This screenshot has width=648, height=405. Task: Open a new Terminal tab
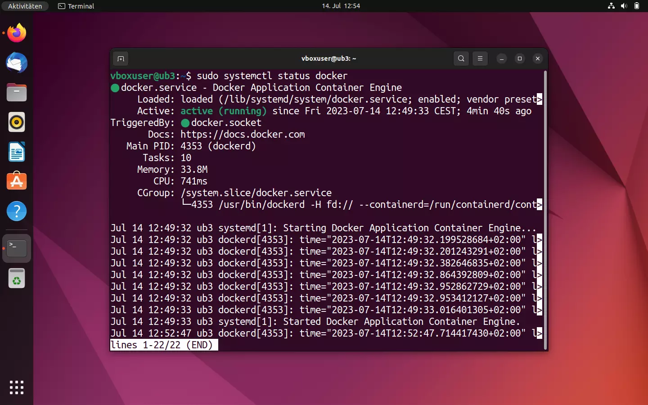point(121,58)
